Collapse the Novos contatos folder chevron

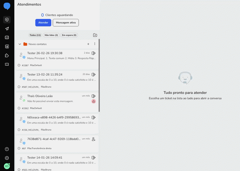(x=20, y=44)
